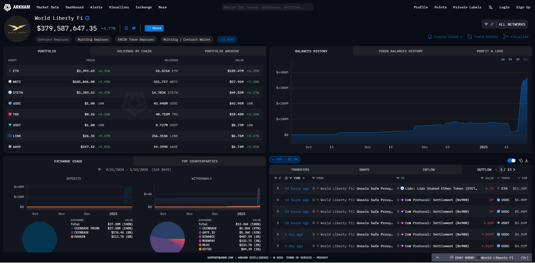Open the Twitter bird icon link
This screenshot has width=535, height=263.
pyautogui.click(x=134, y=28)
